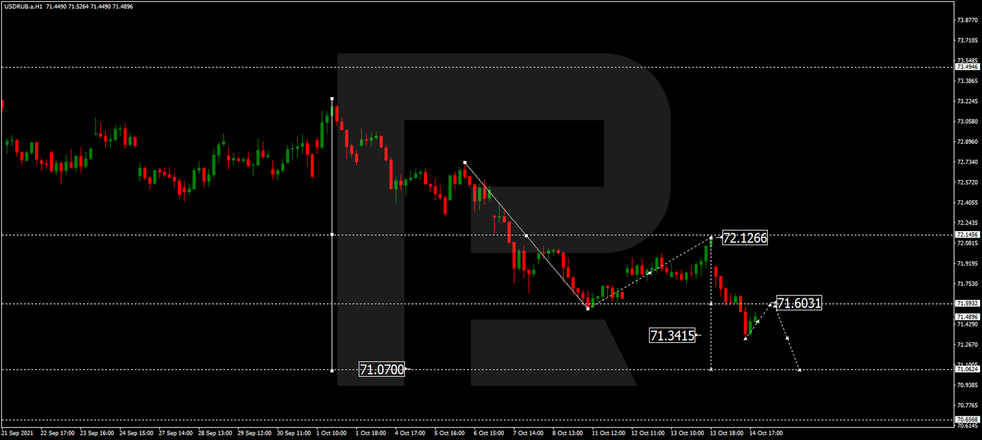Select the 71.0700 price annotation label
This screenshot has width=982, height=440.
coord(382,369)
